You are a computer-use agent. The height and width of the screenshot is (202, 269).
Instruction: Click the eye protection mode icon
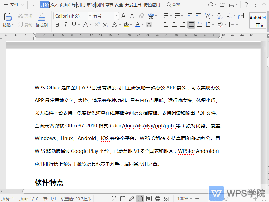point(166,199)
